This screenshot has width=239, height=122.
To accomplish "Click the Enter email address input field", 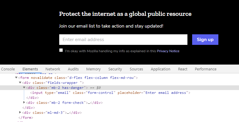I will (123, 40).
